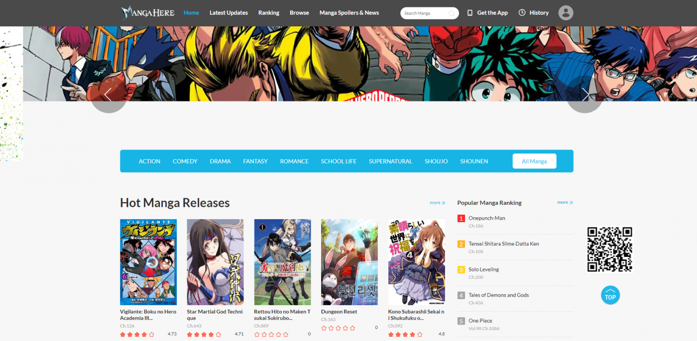697x341 pixels.
Task: Click Vol.98 Ch.1086 under One Piece
Action: coord(484,329)
